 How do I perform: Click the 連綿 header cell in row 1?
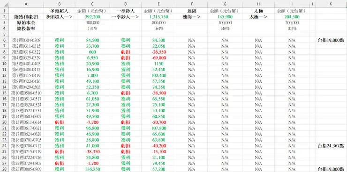pyautogui.click(x=192, y=11)
